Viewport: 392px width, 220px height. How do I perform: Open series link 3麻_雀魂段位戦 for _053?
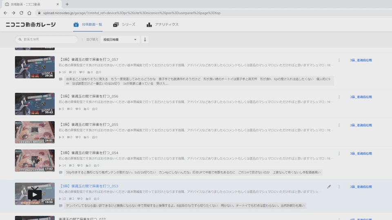pos(361,187)
